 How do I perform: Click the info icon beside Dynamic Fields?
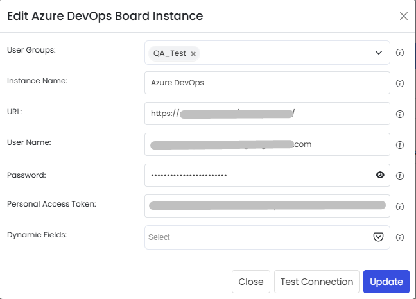point(400,237)
